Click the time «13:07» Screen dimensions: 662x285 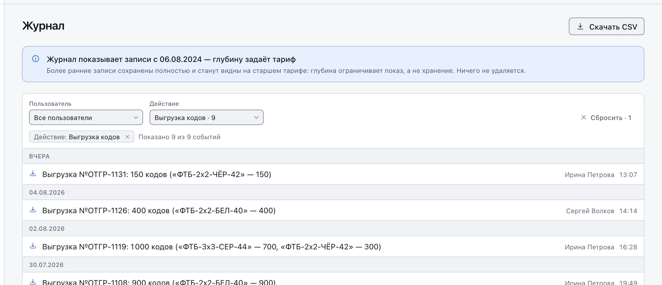[x=628, y=175]
